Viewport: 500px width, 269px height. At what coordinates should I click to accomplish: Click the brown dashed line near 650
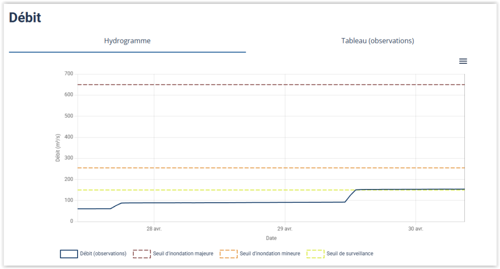coord(220,85)
